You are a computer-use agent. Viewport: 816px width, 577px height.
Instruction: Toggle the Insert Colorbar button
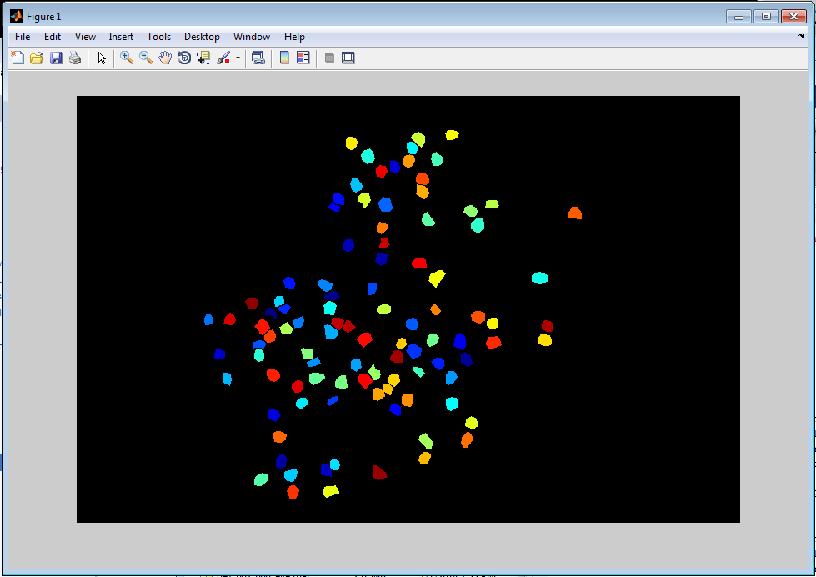(x=284, y=58)
